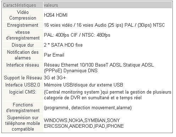Click the logiciel CMS: label
The height and width of the screenshot is (137, 176).
(x=23, y=92)
